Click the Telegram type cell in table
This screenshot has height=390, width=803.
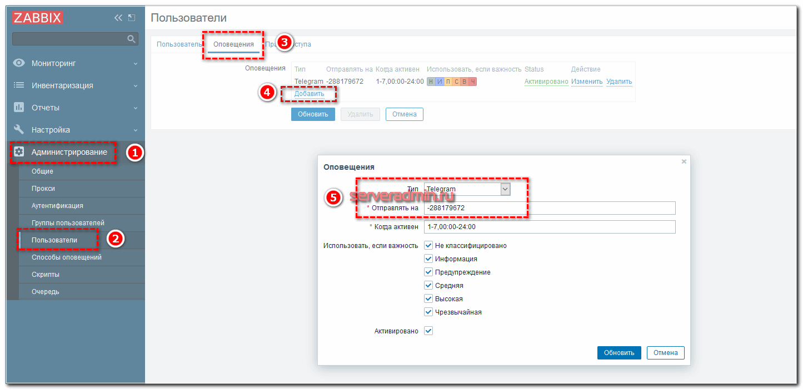point(308,82)
